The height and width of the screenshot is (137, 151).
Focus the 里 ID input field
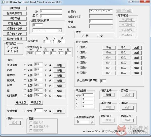tap(51, 16)
